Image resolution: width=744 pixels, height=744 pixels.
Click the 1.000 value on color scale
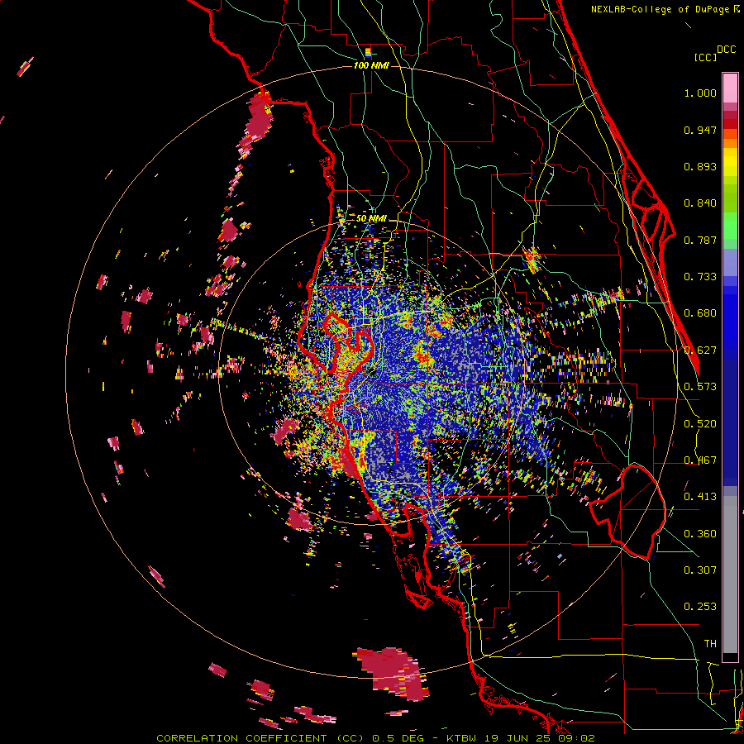700,93
